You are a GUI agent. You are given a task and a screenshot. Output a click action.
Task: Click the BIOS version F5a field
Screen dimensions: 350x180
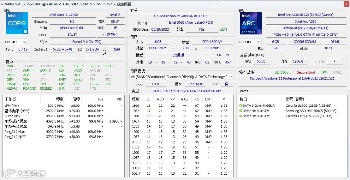click(x=202, y=29)
